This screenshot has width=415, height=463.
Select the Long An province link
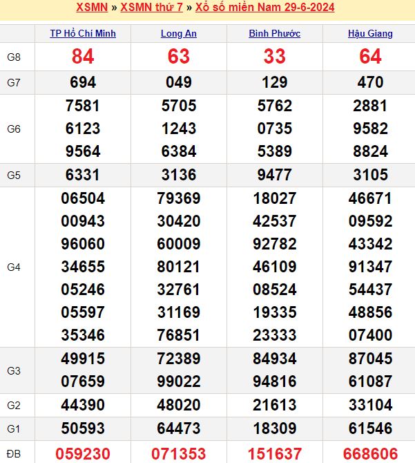click(178, 33)
